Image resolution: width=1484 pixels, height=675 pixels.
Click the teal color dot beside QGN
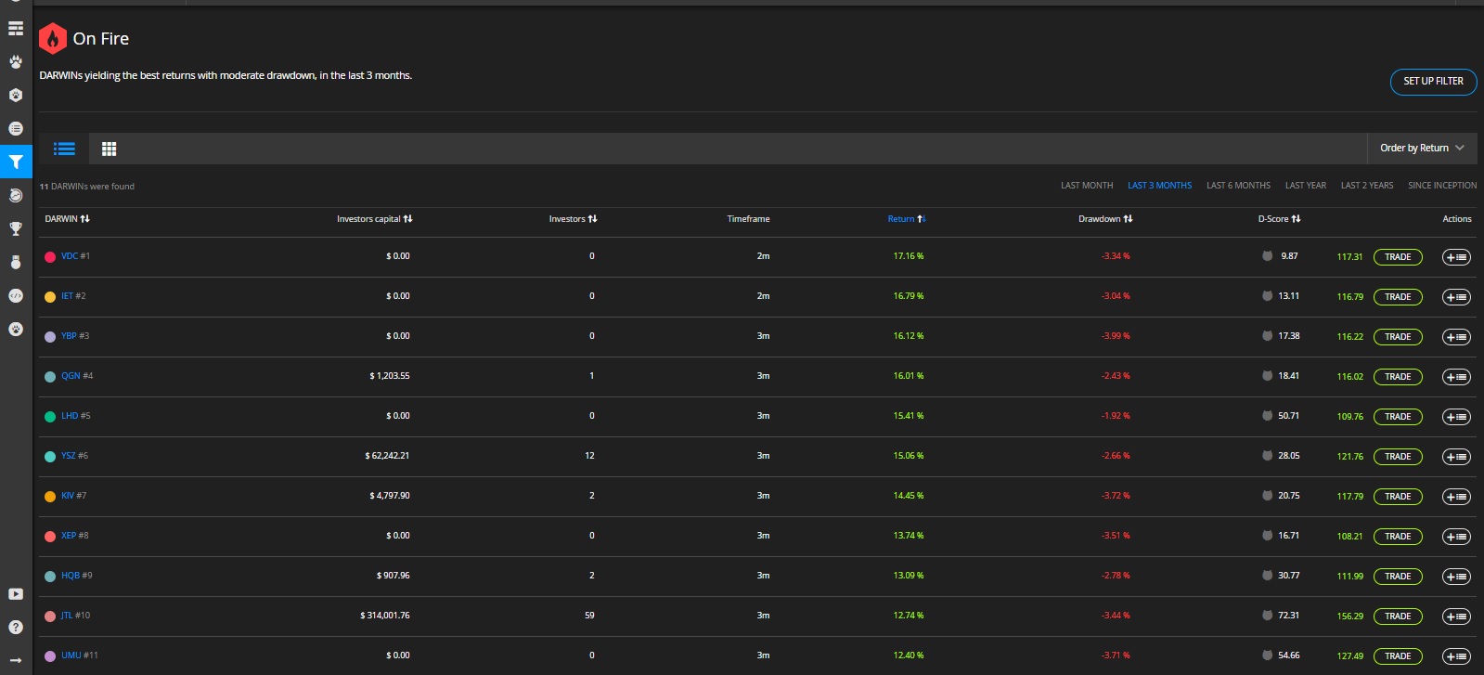pyautogui.click(x=50, y=377)
